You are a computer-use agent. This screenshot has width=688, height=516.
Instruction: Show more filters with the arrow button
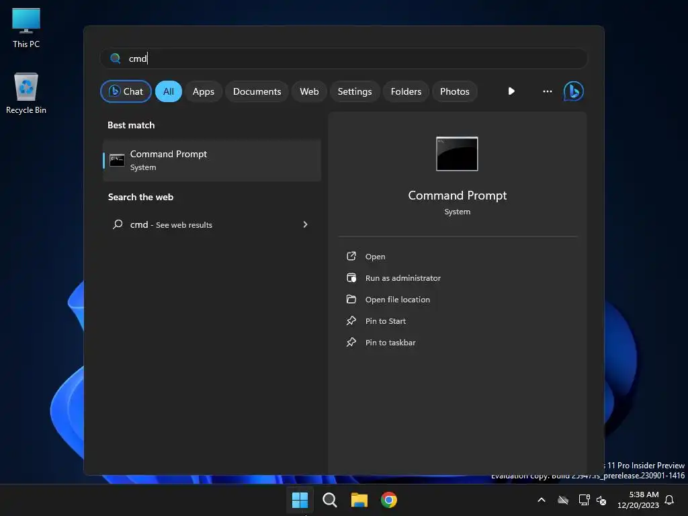pos(511,91)
